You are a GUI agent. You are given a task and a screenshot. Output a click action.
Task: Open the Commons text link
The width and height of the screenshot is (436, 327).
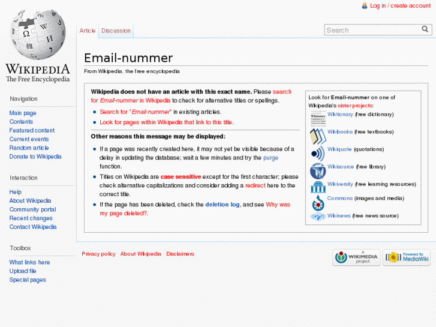340,198
